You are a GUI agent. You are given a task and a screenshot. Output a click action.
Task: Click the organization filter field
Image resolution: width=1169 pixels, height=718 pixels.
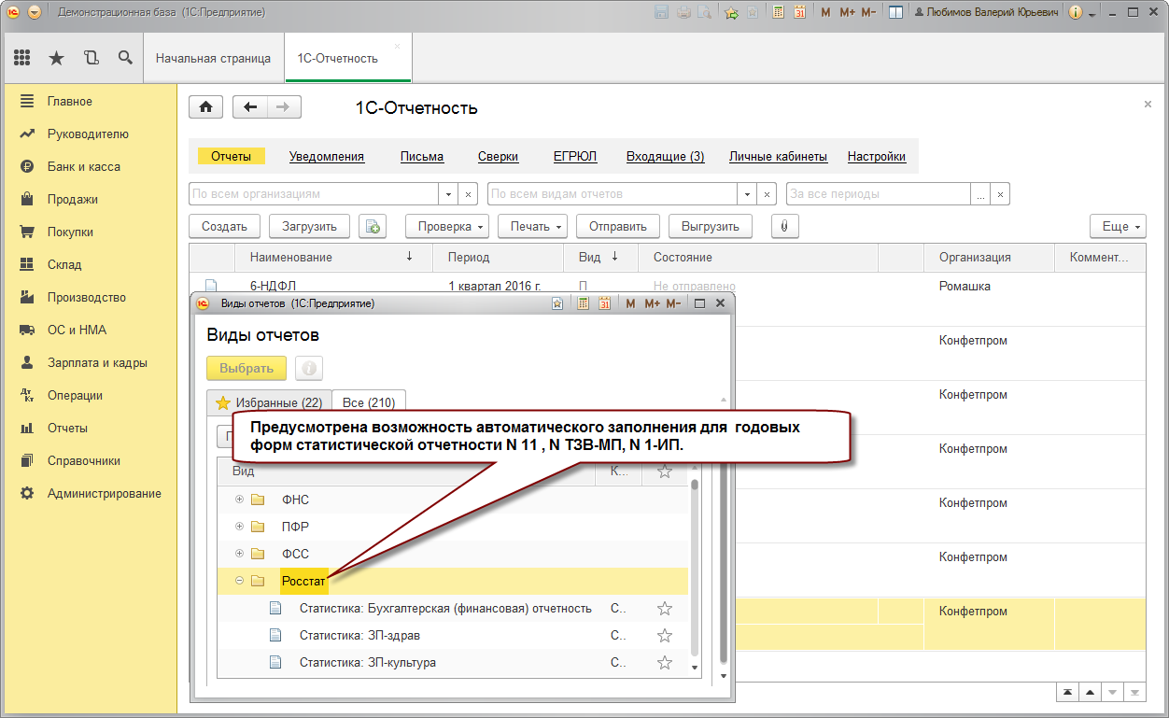[x=314, y=194]
